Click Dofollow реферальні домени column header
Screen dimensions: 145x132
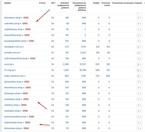(x=63, y=5)
